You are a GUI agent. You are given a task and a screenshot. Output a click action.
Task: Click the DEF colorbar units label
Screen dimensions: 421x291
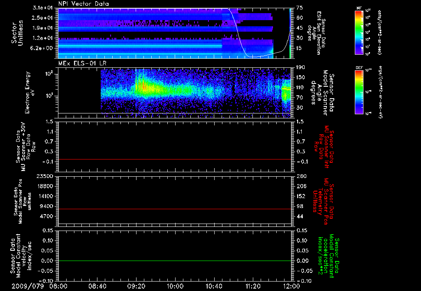380,92
